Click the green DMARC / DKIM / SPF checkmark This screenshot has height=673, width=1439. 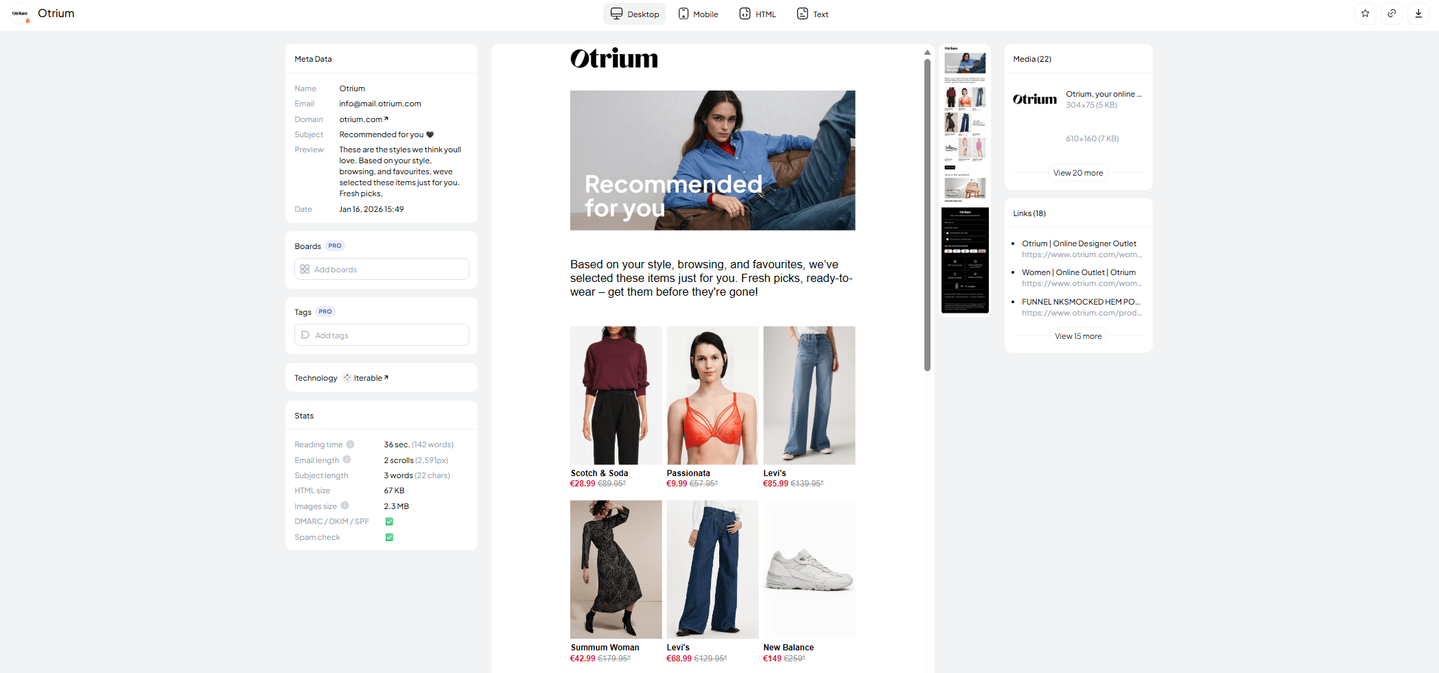389,521
